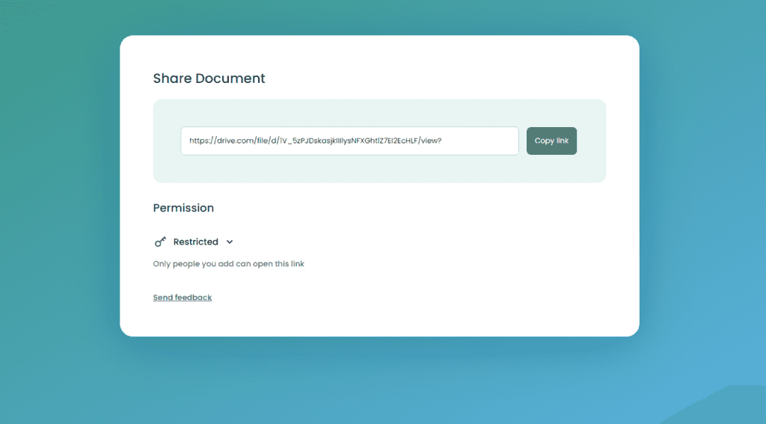This screenshot has height=424, width=766.
Task: Click the Restricted label text
Action: pyautogui.click(x=196, y=242)
